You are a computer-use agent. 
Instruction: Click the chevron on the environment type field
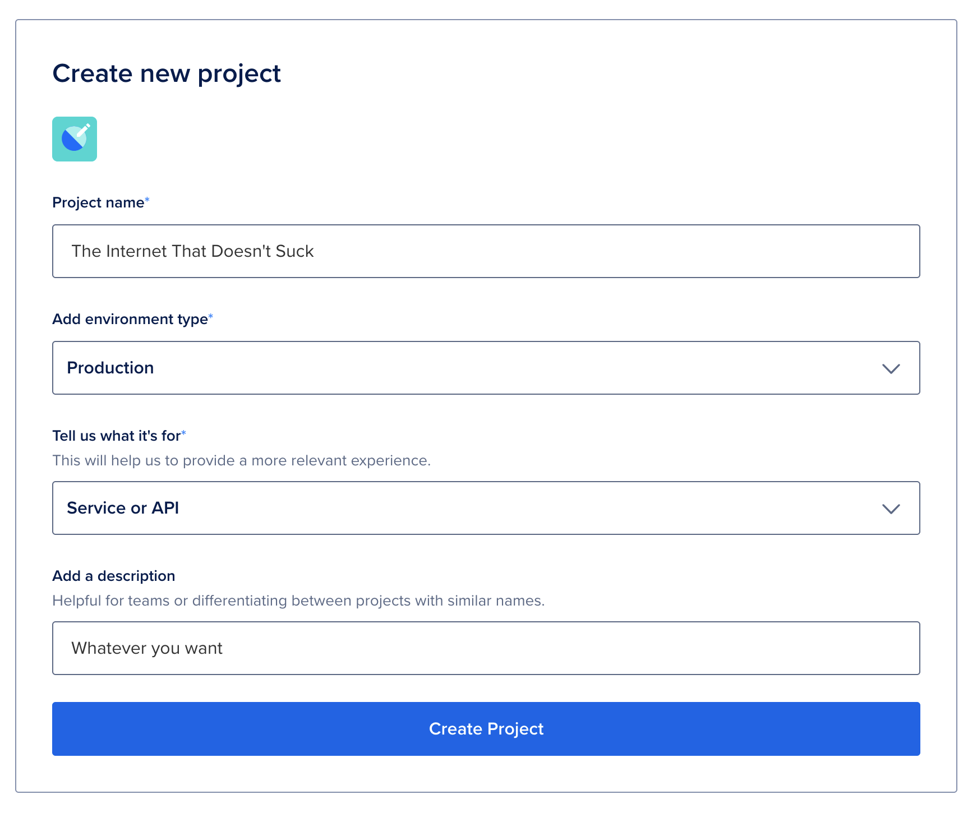tap(892, 368)
